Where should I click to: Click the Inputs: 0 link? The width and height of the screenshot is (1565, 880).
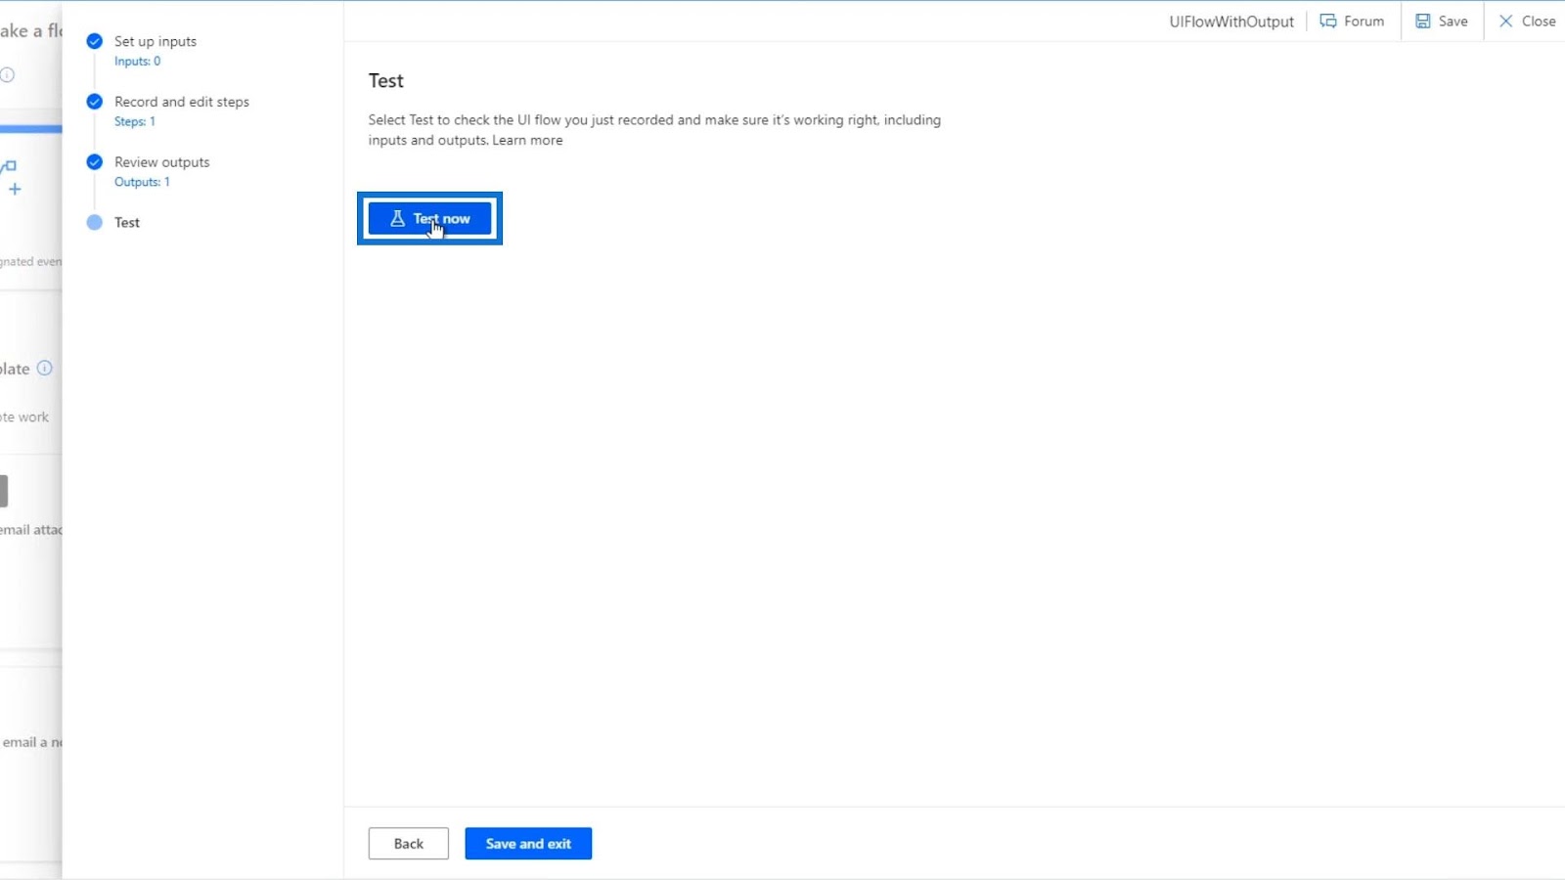coord(137,62)
